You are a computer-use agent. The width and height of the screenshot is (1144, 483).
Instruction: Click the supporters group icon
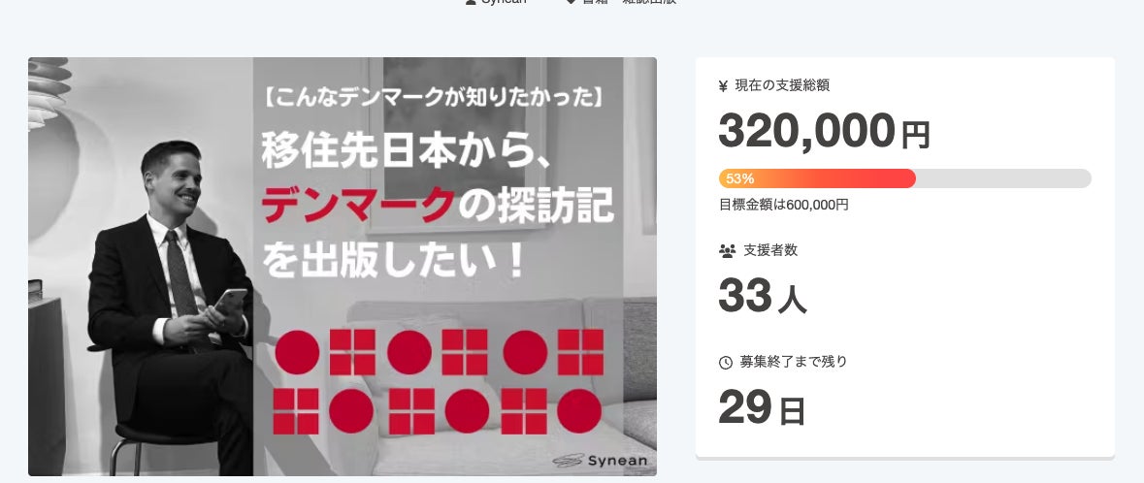point(727,251)
